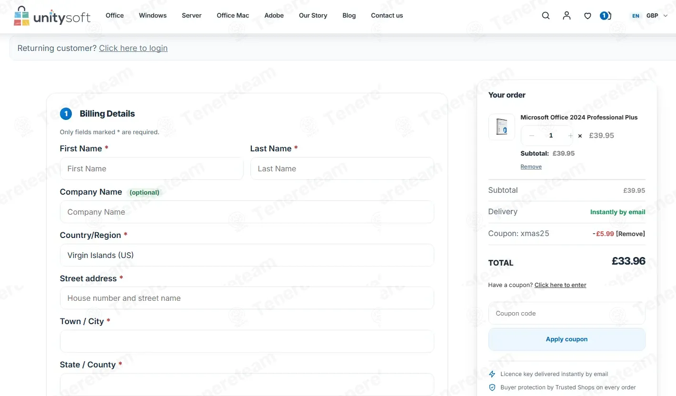
Task: Click the 'Delivery' label in order summary
Action: tap(503, 212)
